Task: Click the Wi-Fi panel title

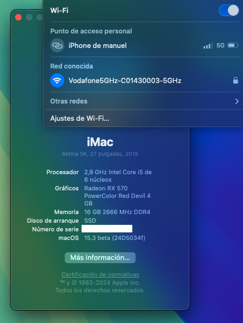Action: tap(59, 10)
